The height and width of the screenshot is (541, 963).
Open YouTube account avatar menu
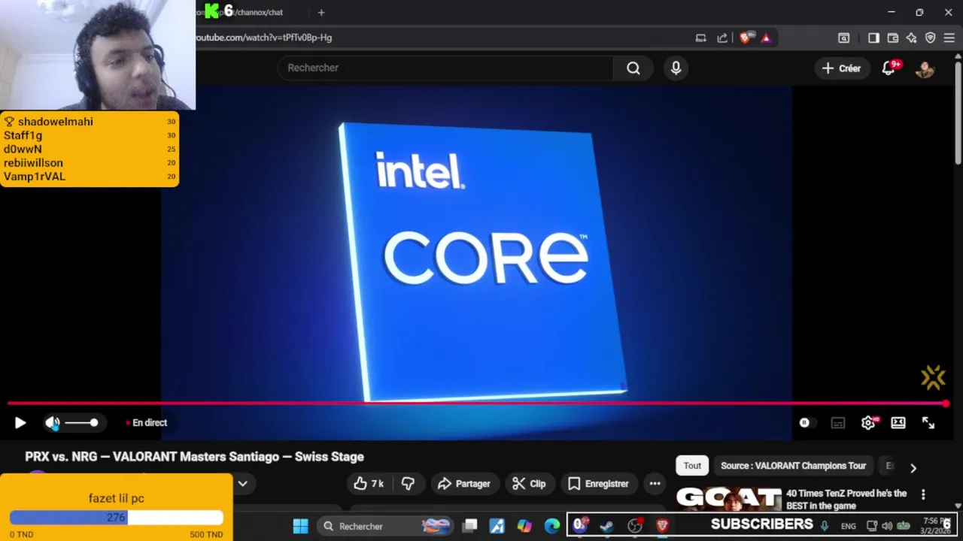coord(925,69)
